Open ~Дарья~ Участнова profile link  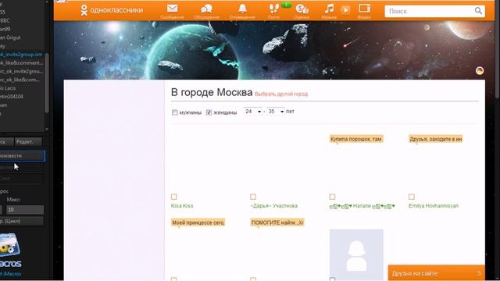tap(274, 206)
